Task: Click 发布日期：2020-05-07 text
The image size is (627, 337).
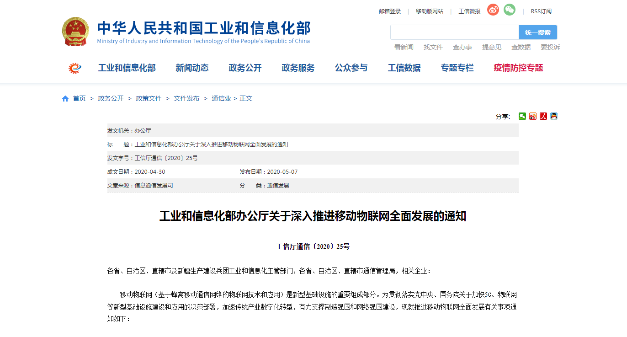Action: pos(269,172)
